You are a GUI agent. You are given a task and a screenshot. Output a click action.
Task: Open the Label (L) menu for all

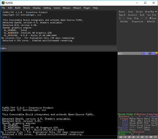(153, 54)
